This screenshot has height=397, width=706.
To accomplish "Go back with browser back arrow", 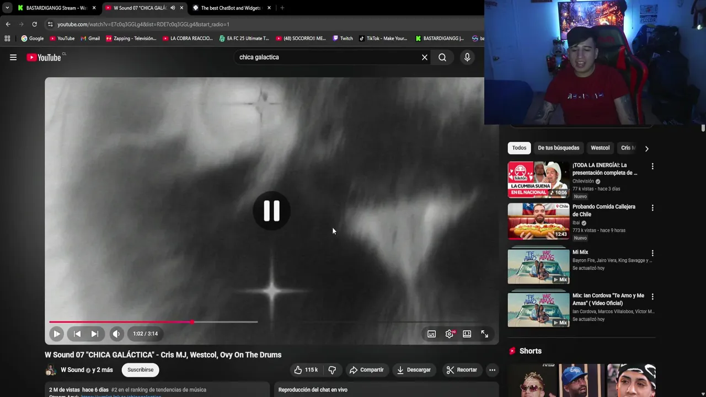I will pyautogui.click(x=8, y=24).
